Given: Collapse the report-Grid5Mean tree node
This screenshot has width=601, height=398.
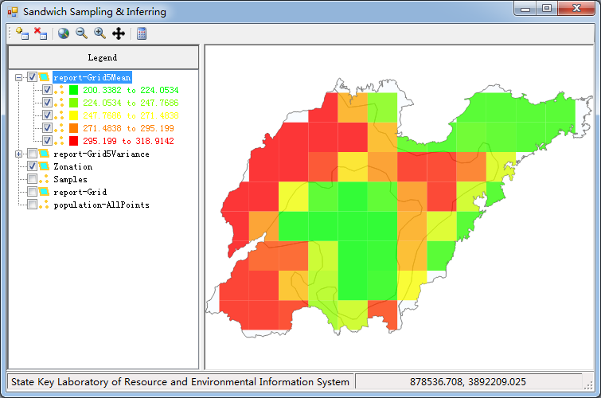Looking at the screenshot, I should (18, 77).
